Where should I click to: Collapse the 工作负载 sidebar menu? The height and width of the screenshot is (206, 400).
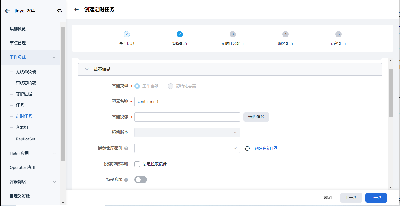[x=54, y=57]
